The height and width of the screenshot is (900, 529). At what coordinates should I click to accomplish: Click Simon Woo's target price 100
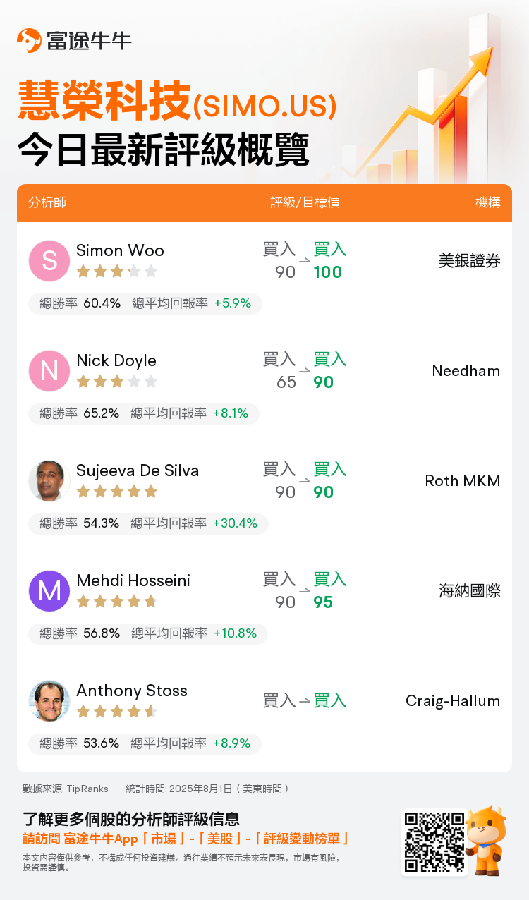click(x=327, y=272)
